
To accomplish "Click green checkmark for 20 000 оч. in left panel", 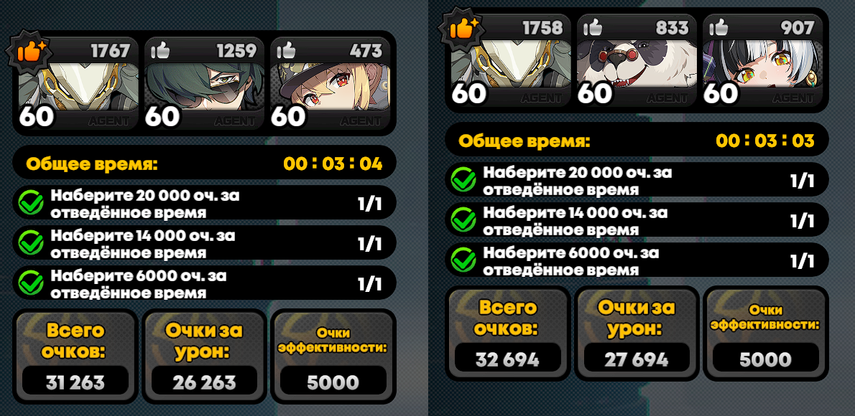I will 30,204.
